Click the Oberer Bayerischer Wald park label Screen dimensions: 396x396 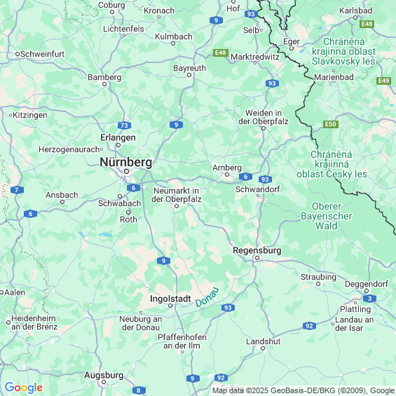pos(327,216)
